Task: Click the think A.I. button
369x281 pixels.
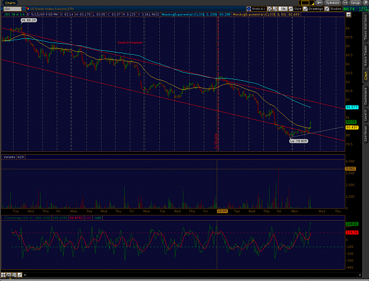Action: 256,9
